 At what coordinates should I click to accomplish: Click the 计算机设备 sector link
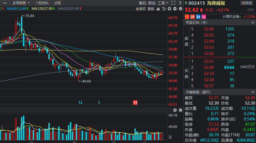231,17
